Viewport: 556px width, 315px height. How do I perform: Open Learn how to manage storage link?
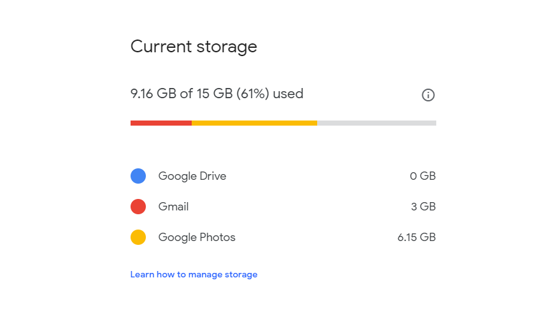(x=194, y=275)
